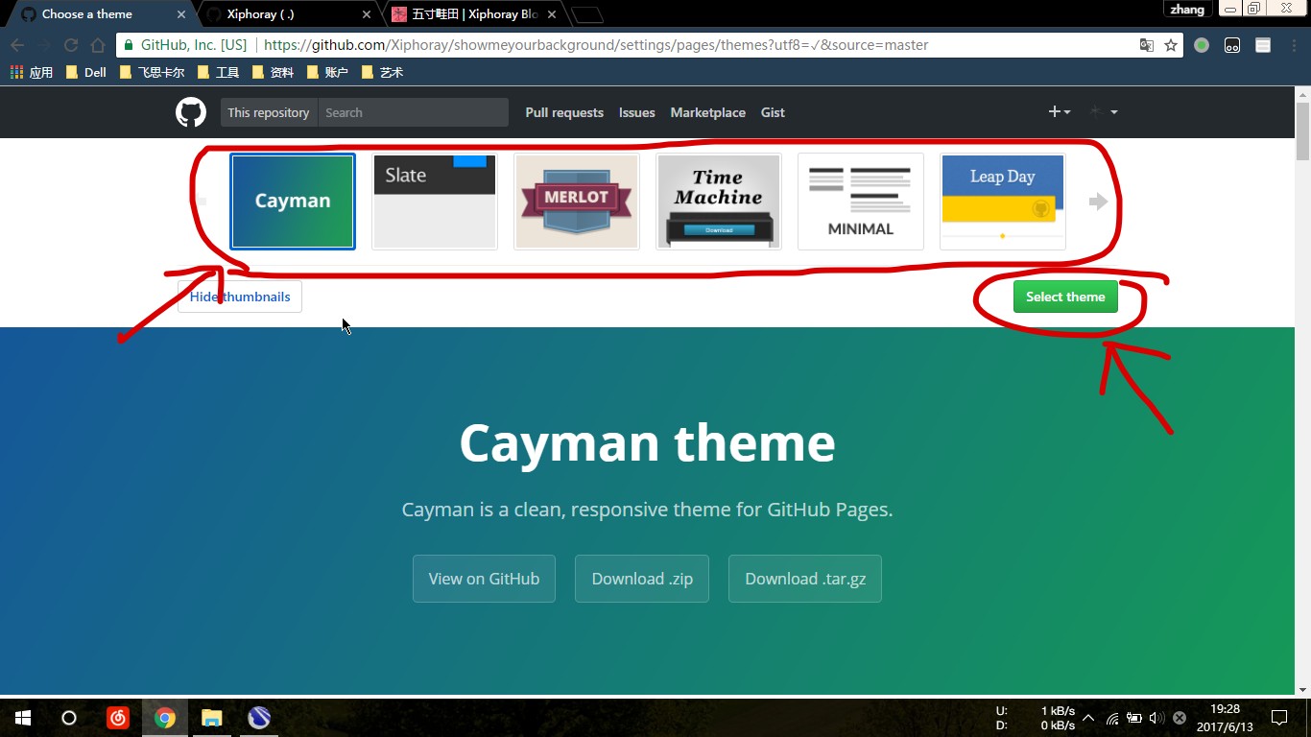Click the bookmark star icon in address bar
This screenshot has height=737, width=1311.
coord(1171,45)
